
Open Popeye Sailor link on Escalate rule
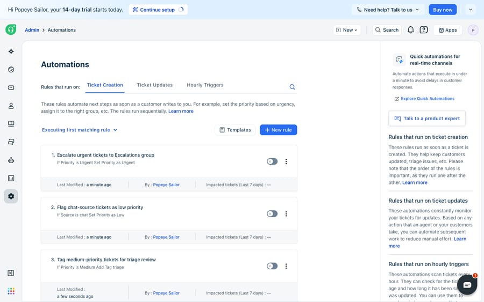[166, 185]
